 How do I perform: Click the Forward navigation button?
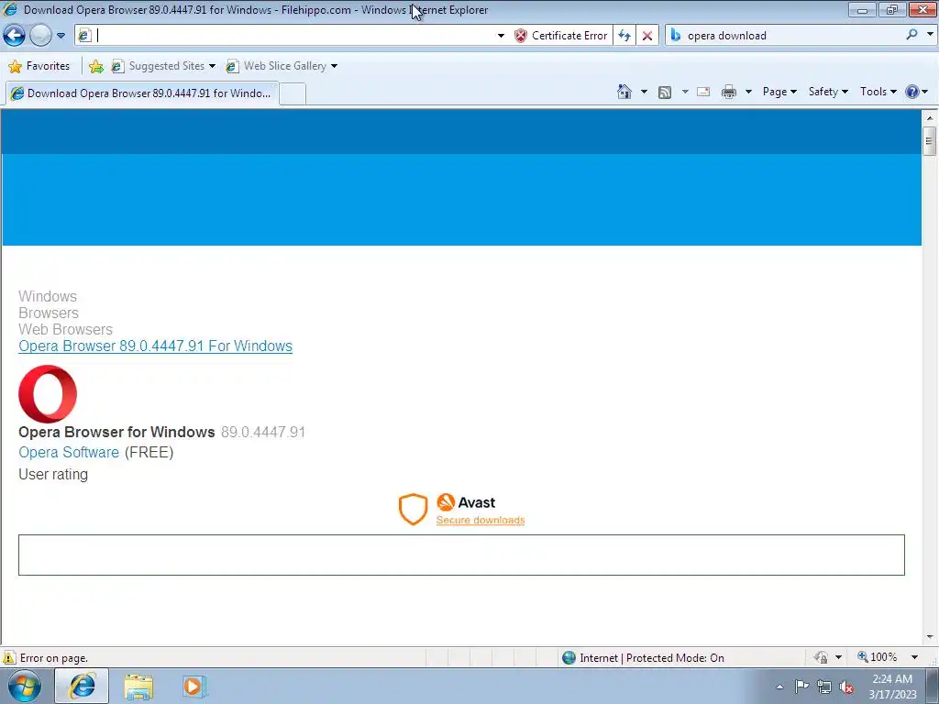40,36
